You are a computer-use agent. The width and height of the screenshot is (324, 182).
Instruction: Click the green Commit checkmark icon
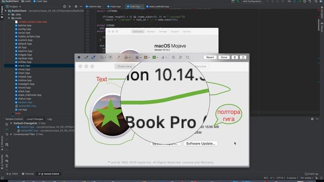point(7,129)
